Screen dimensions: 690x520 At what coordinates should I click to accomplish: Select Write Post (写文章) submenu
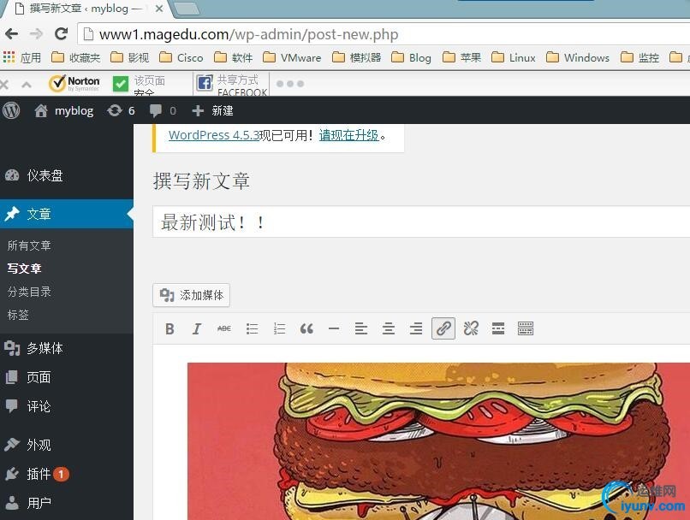click(24, 269)
